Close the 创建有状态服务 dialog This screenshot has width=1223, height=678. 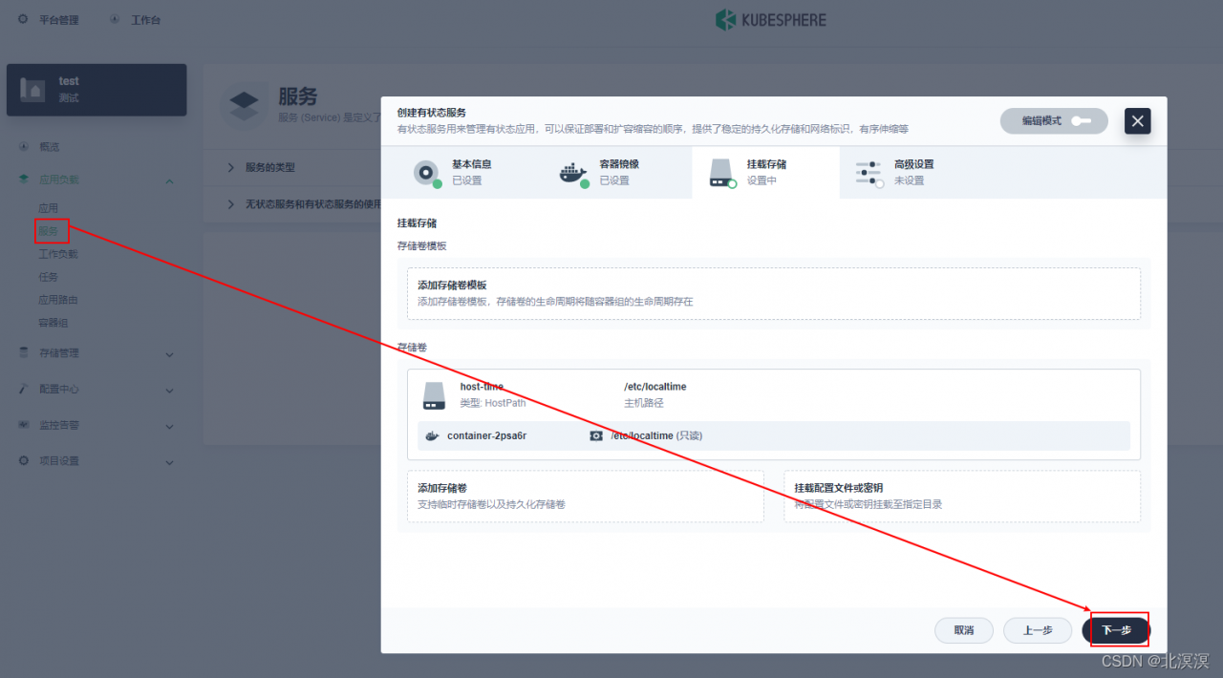tap(1138, 121)
